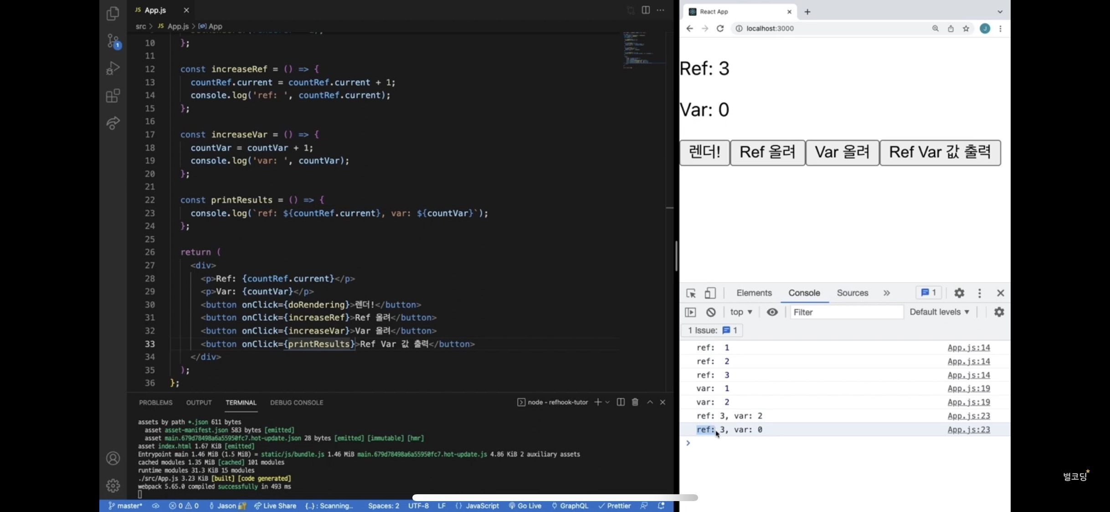This screenshot has height=512, width=1110.
Task: Open the App.js:23 source link
Action: coord(968,416)
